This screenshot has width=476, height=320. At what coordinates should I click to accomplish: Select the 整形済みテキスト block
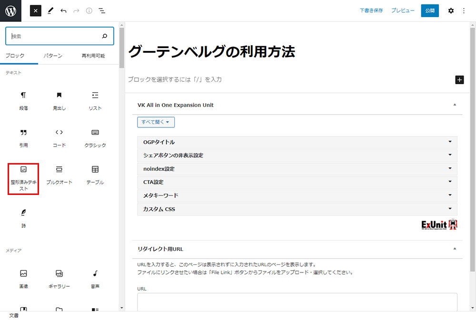(23, 178)
